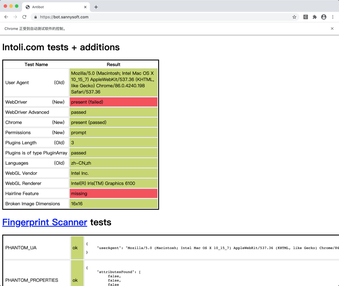Click the Result column header
339x286 pixels.
tap(114, 65)
